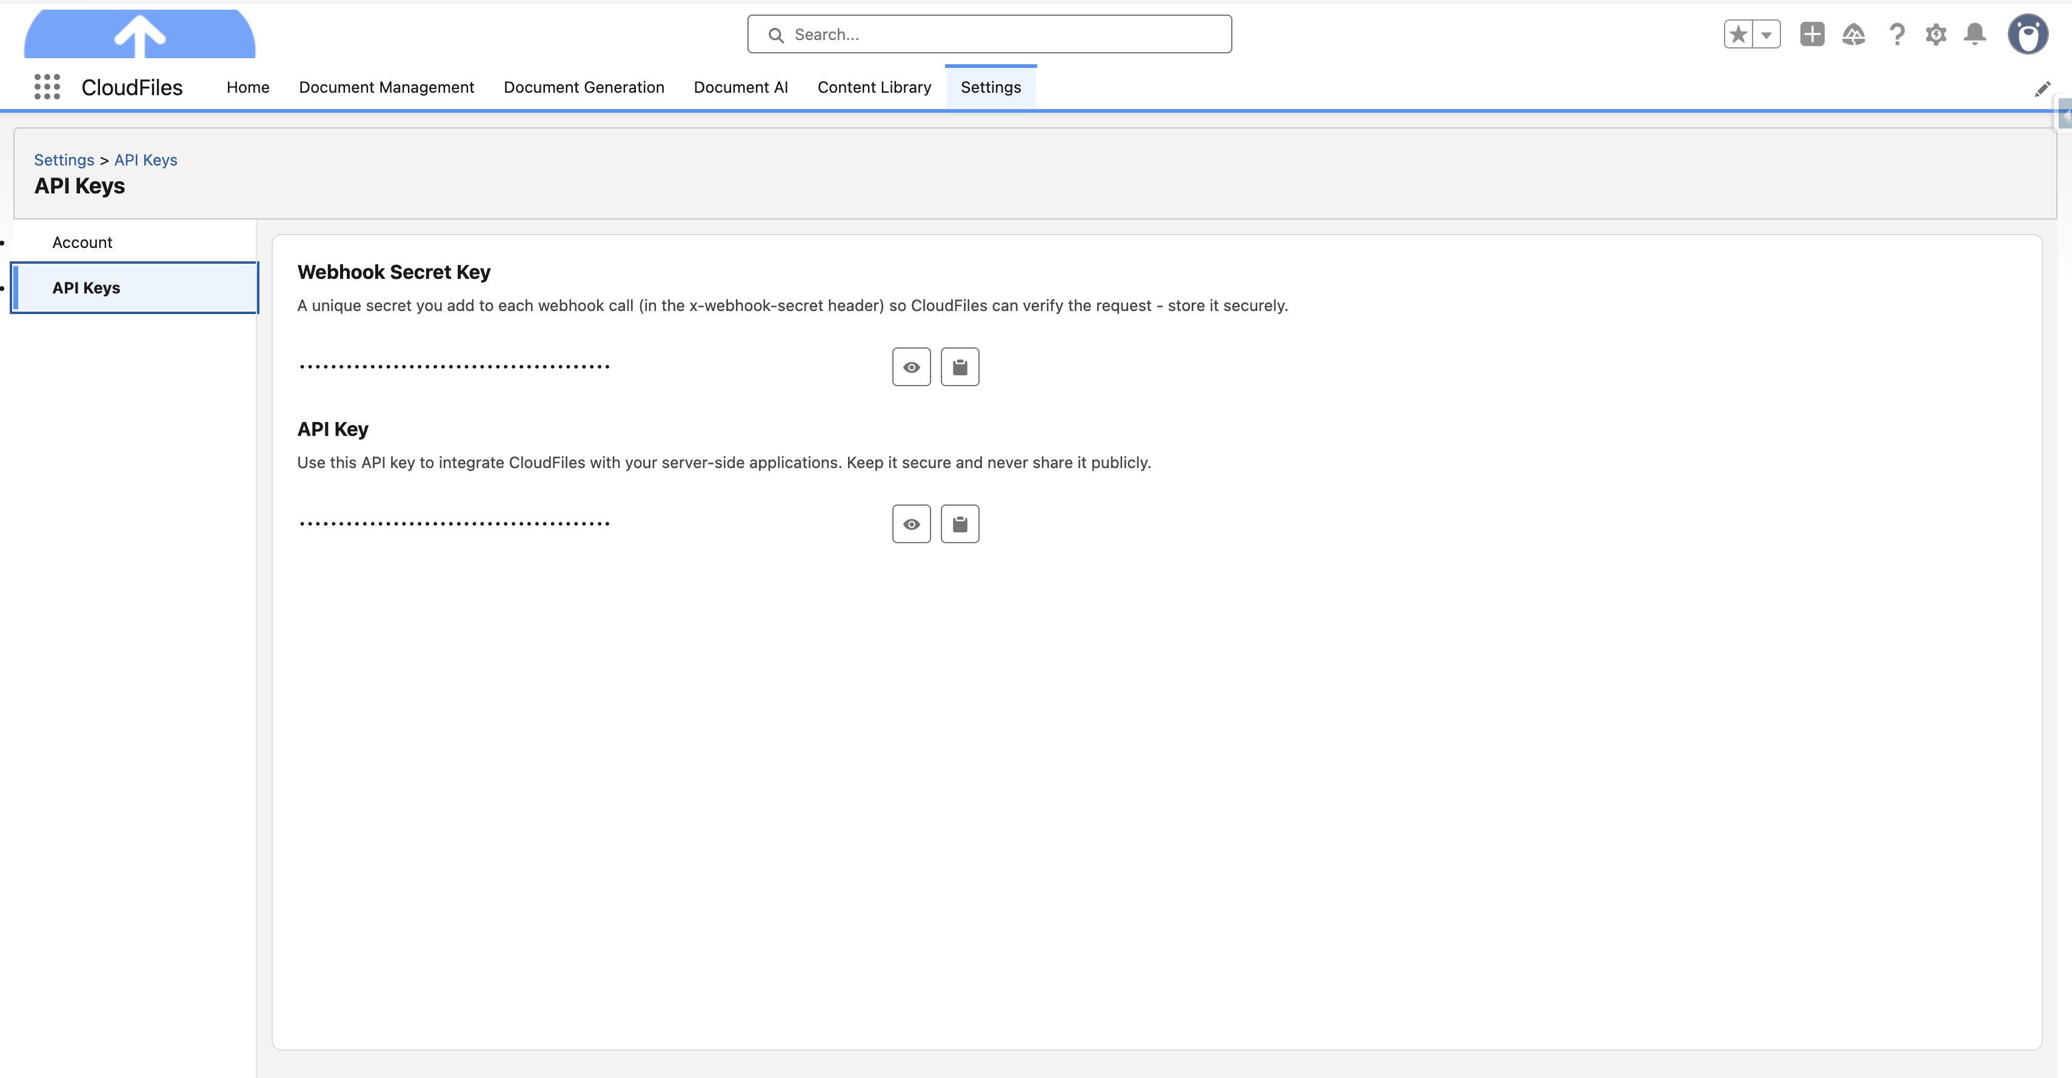Viewport: 2072px width, 1078px height.
Task: Go to the Home tab
Action: pos(248,87)
